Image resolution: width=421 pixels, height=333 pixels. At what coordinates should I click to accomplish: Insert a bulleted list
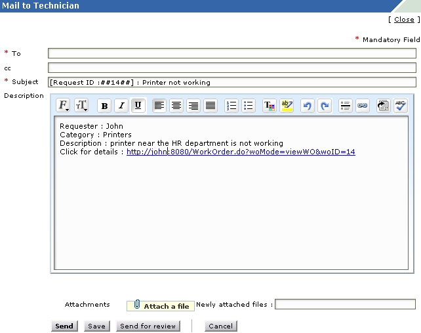249,106
